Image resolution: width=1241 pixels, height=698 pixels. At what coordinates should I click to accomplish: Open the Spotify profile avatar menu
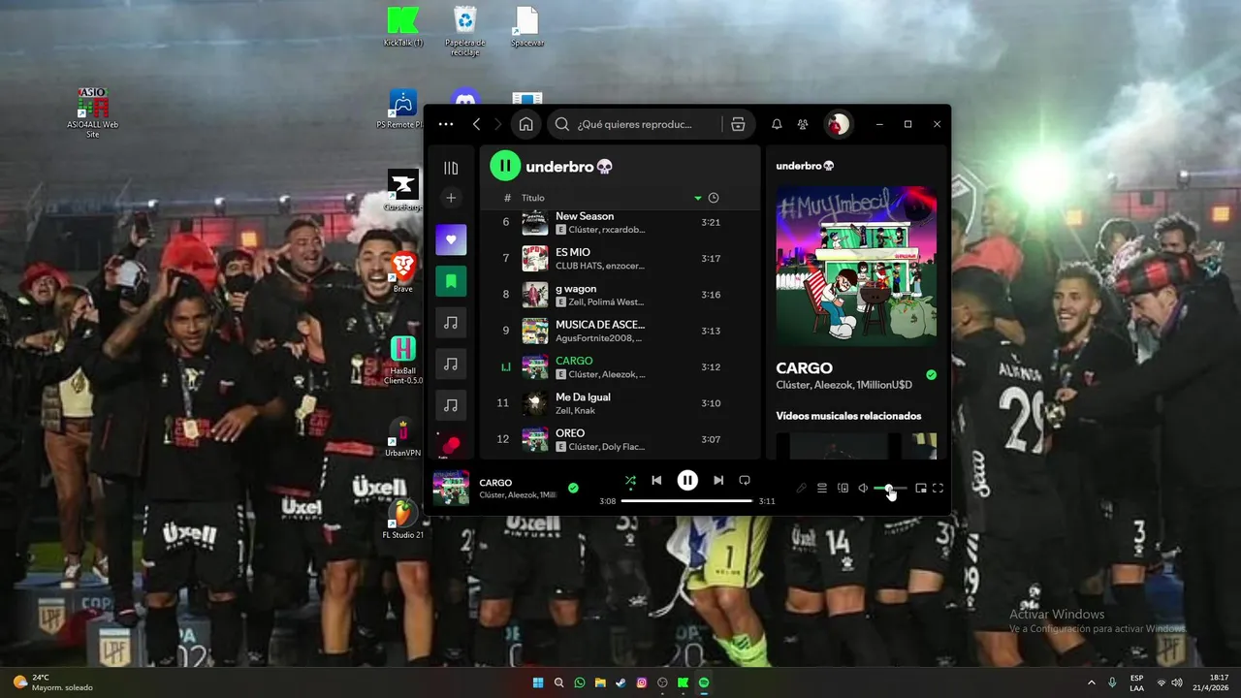(x=838, y=124)
